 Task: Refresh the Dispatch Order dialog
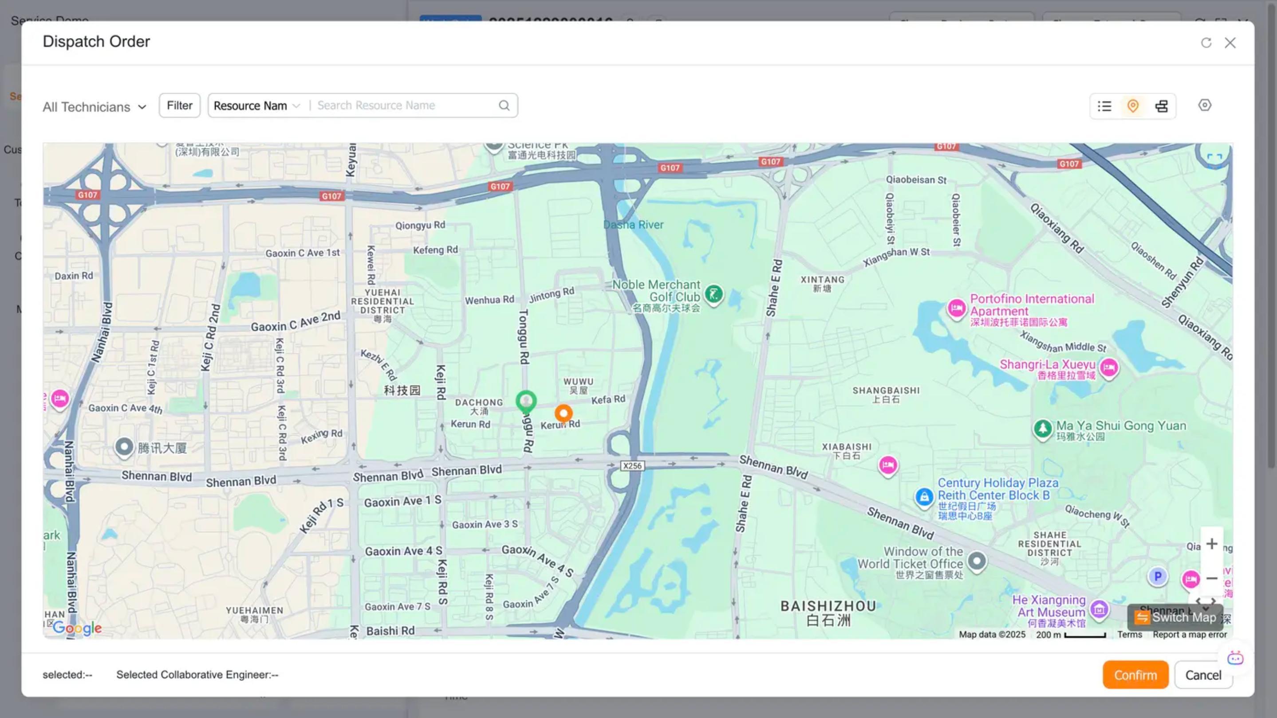(1206, 43)
